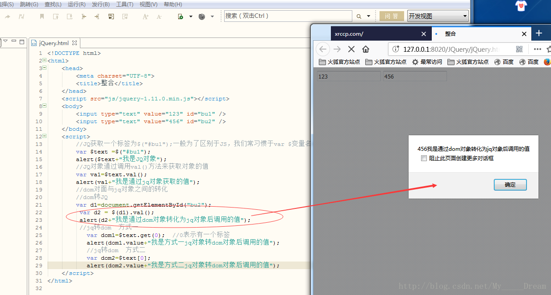Open dropdown arrow beside the search magnifier
This screenshot has height=295, width=551.
pyautogui.click(x=368, y=17)
